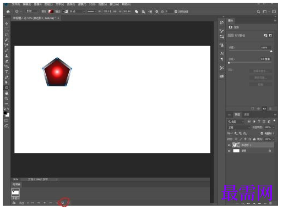Open the shape mode dropdown

[x=32, y=11]
